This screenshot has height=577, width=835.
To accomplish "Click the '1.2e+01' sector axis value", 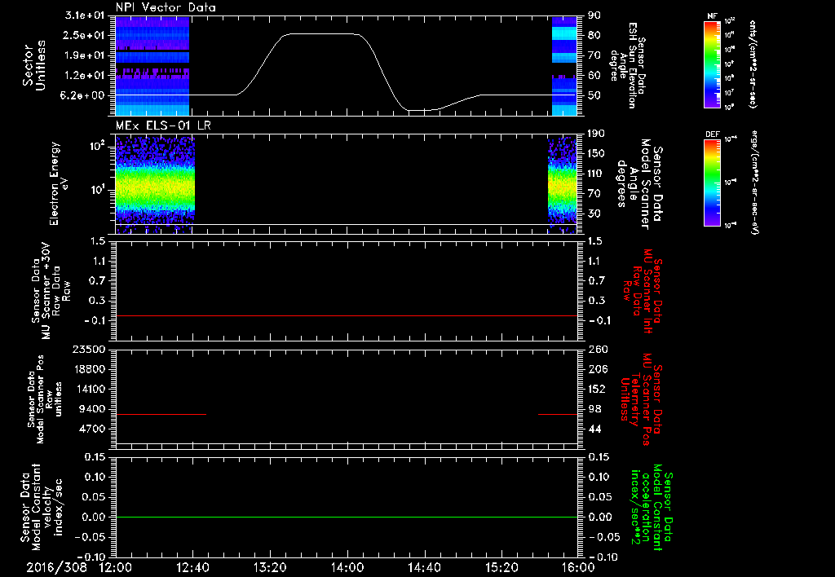I will 85,76.
